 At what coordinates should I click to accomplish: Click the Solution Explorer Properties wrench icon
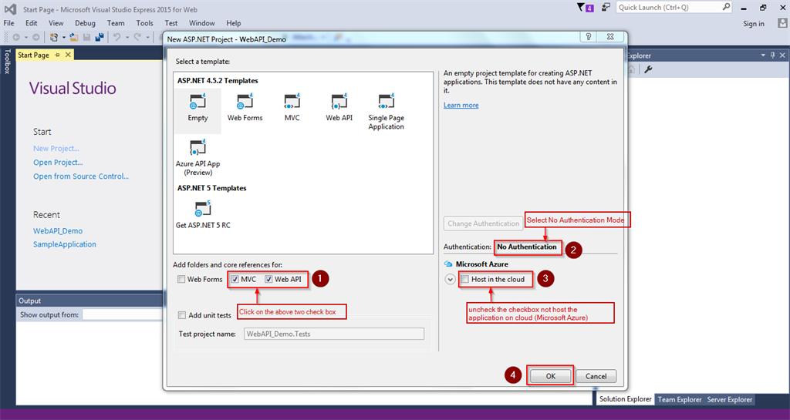(648, 69)
